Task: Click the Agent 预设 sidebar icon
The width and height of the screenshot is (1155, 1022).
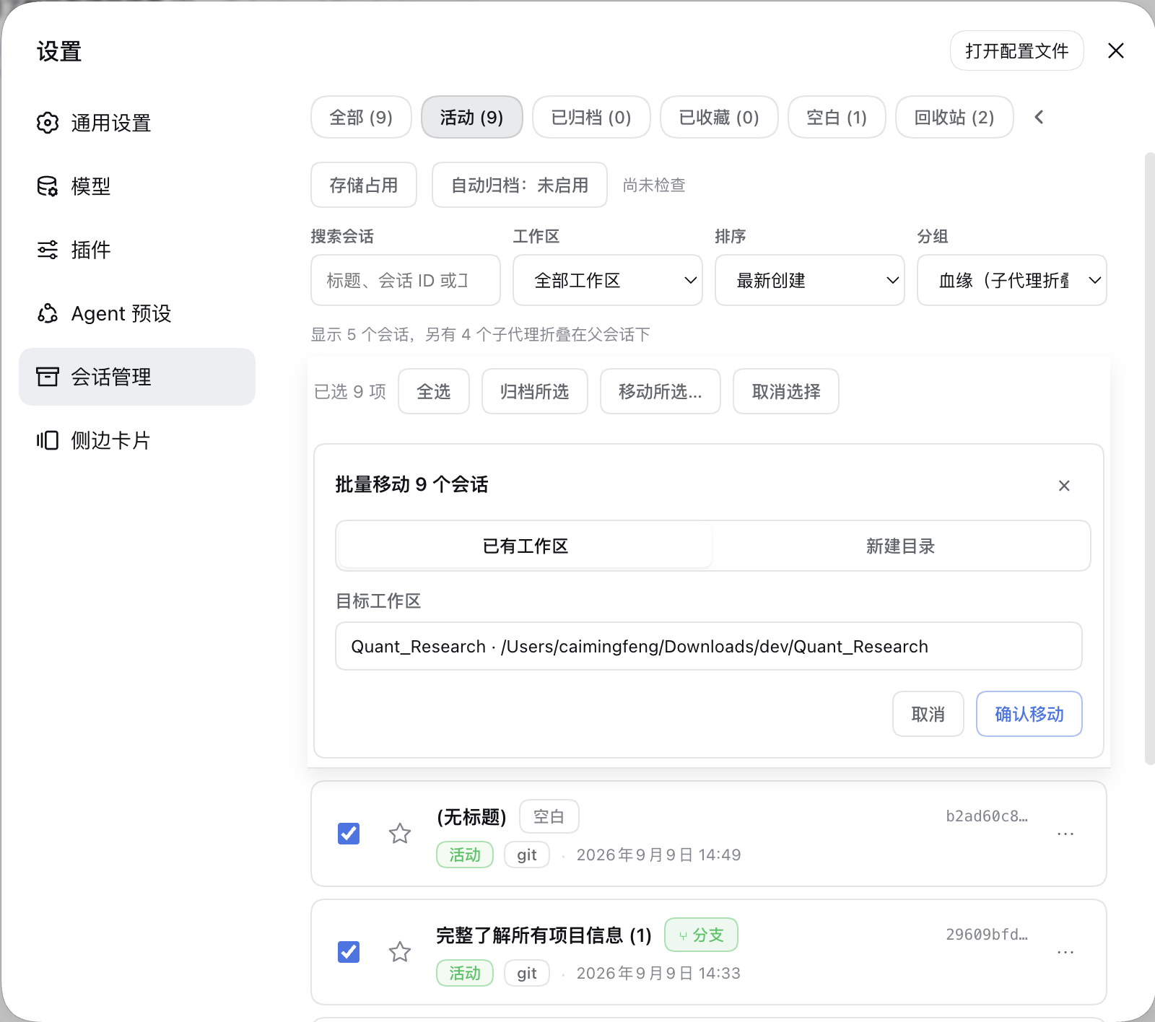Action: [48, 313]
